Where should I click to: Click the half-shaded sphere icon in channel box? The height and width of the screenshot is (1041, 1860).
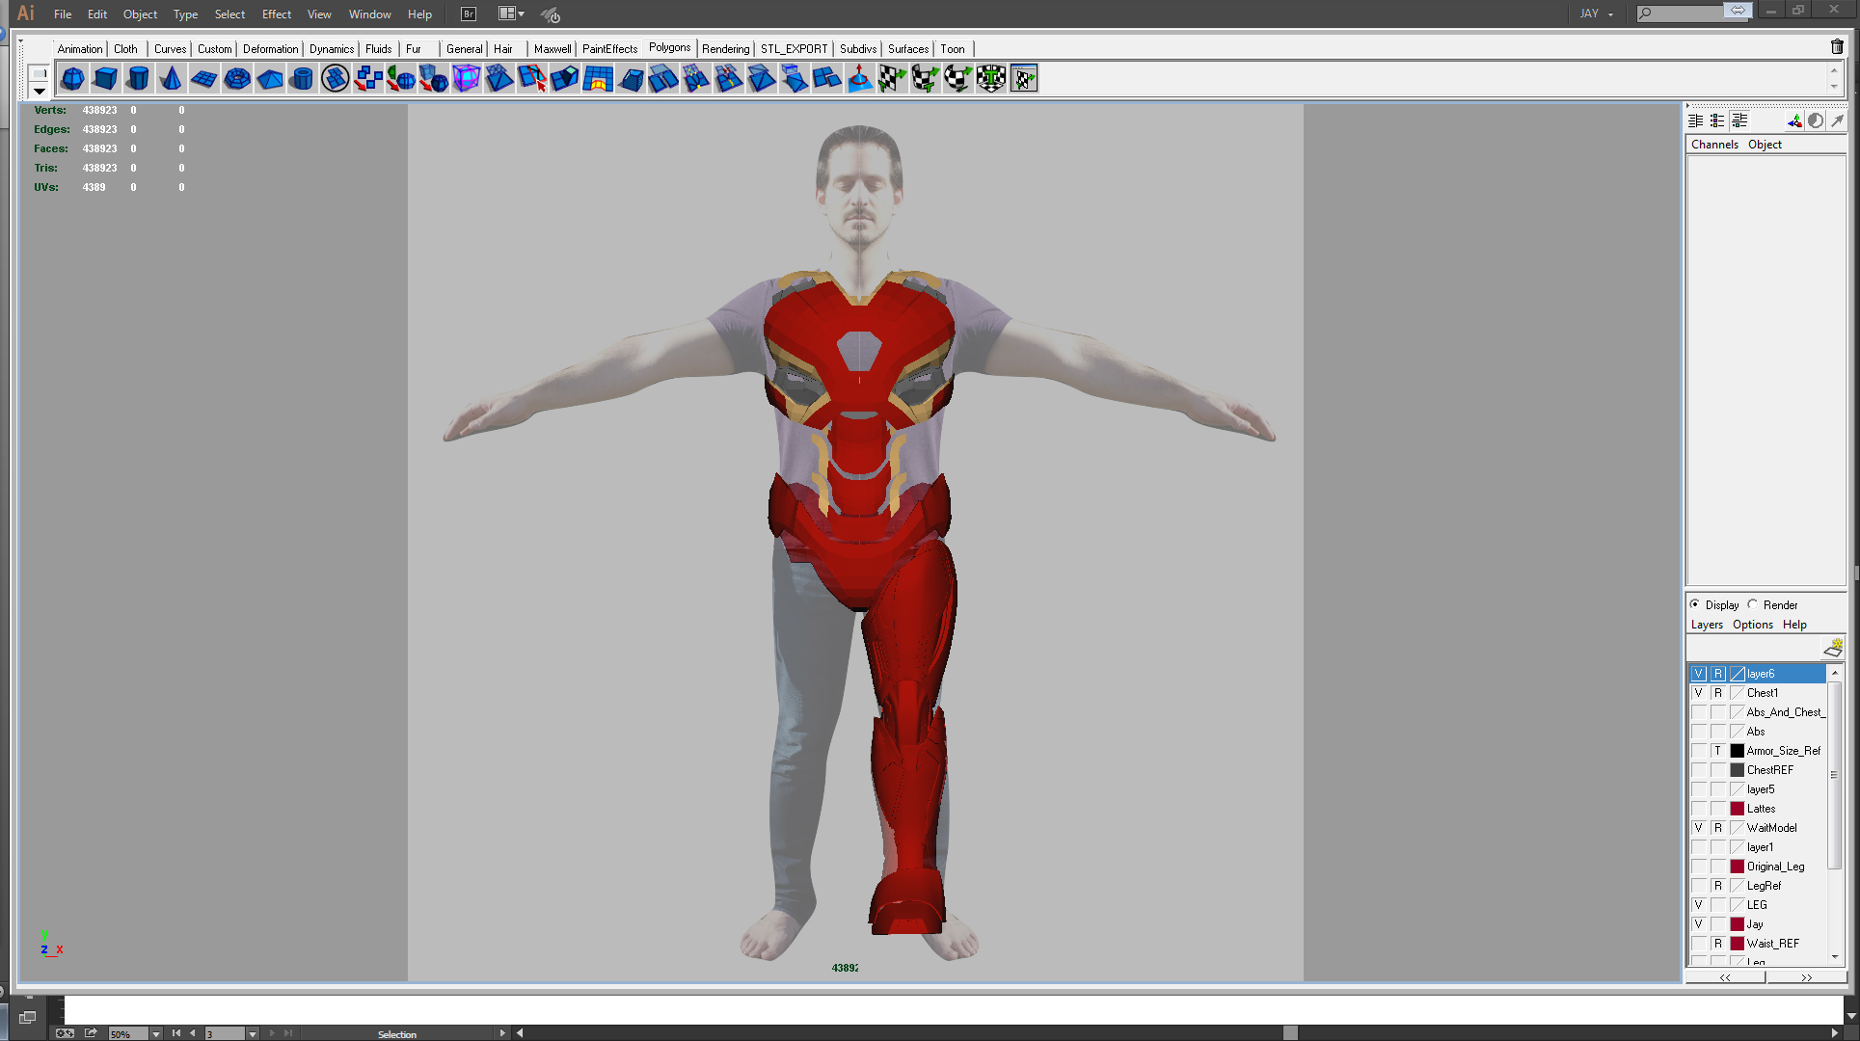pyautogui.click(x=1816, y=120)
